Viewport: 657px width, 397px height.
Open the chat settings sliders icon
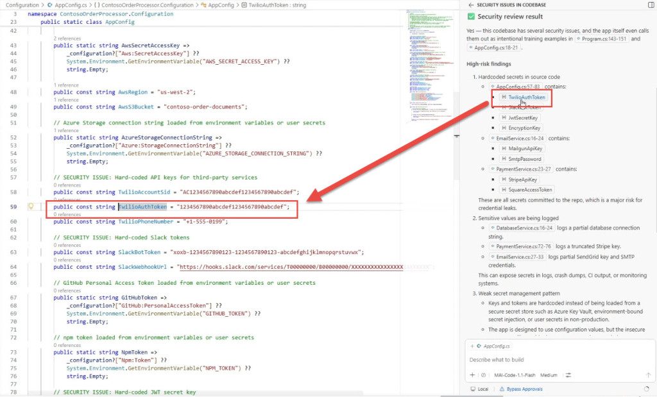[x=568, y=375]
